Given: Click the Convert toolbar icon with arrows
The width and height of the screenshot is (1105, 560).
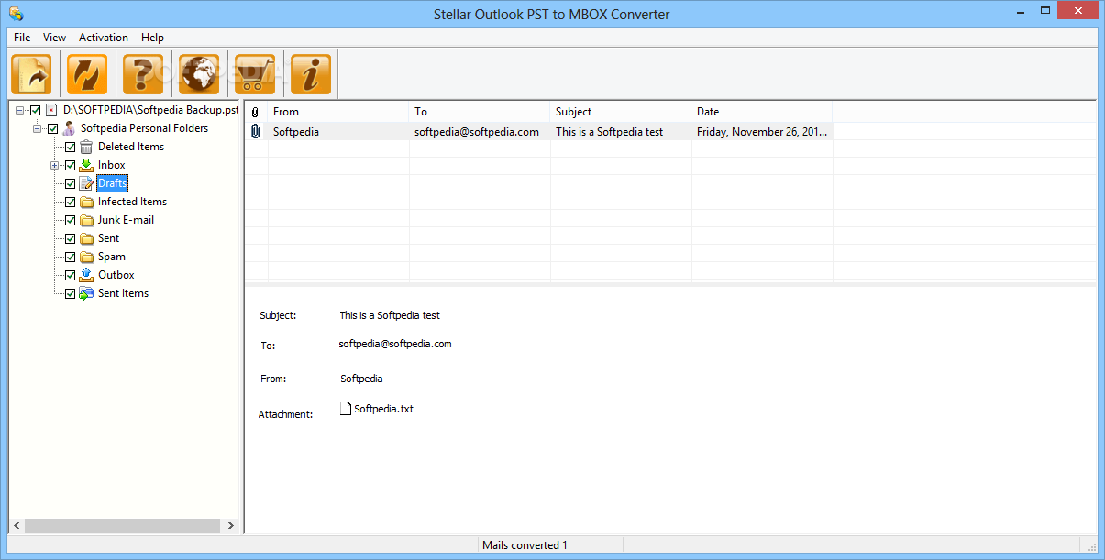Looking at the screenshot, I should click(x=87, y=74).
